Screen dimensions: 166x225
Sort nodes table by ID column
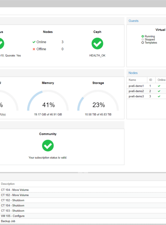pos(151,80)
